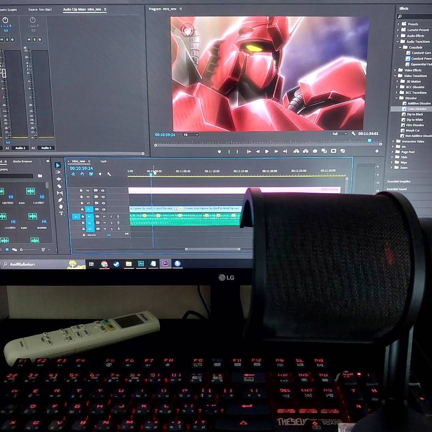Screen dimensions: 432x432
Task: Step back one frame in Program monitor
Action: click(x=258, y=152)
